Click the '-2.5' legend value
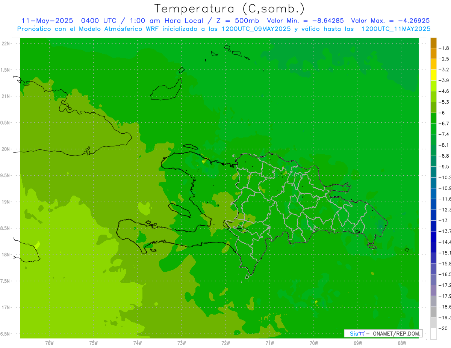 click(x=444, y=59)
